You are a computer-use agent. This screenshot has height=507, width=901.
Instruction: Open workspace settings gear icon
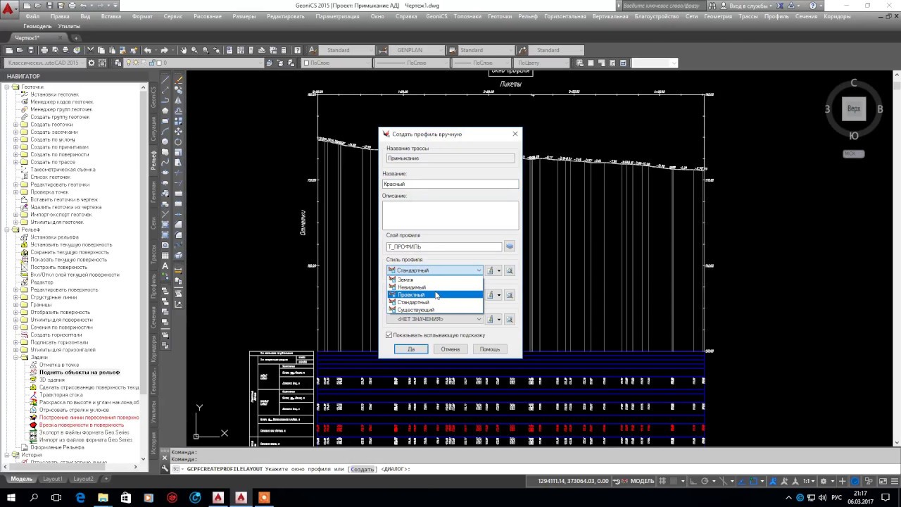(x=92, y=63)
